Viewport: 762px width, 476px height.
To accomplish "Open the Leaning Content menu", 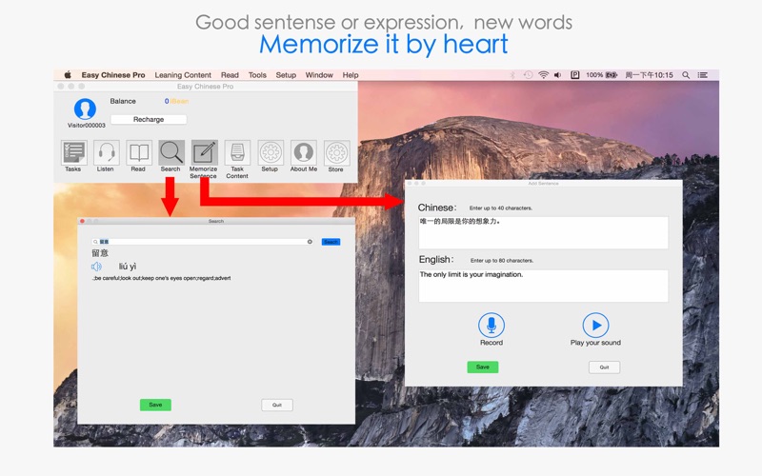I will 183,75.
